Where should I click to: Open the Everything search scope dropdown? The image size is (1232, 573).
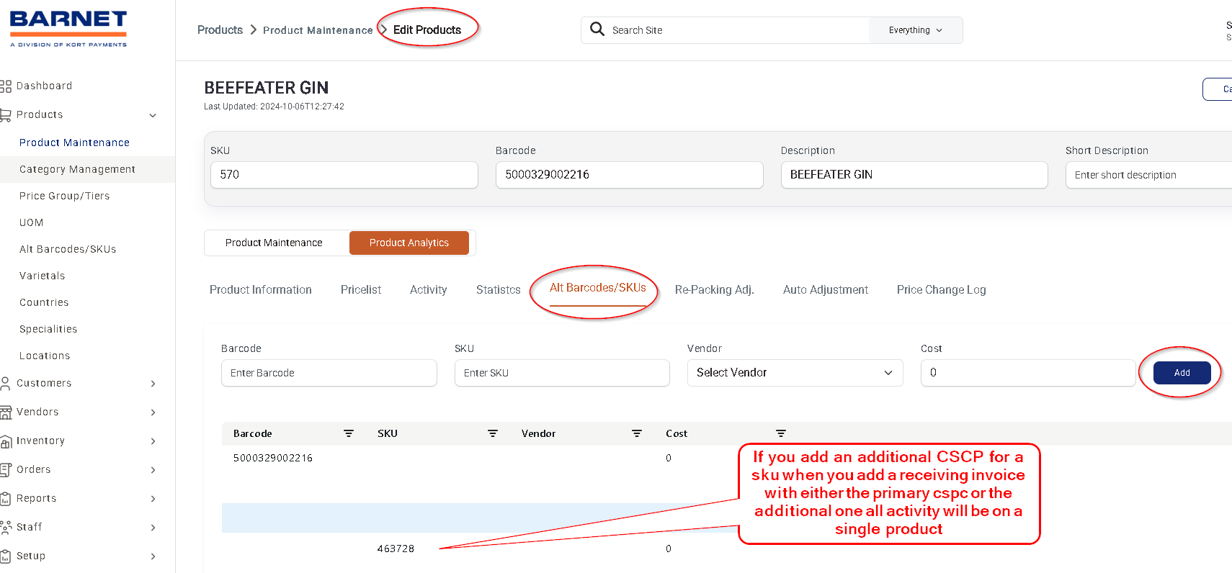click(916, 30)
